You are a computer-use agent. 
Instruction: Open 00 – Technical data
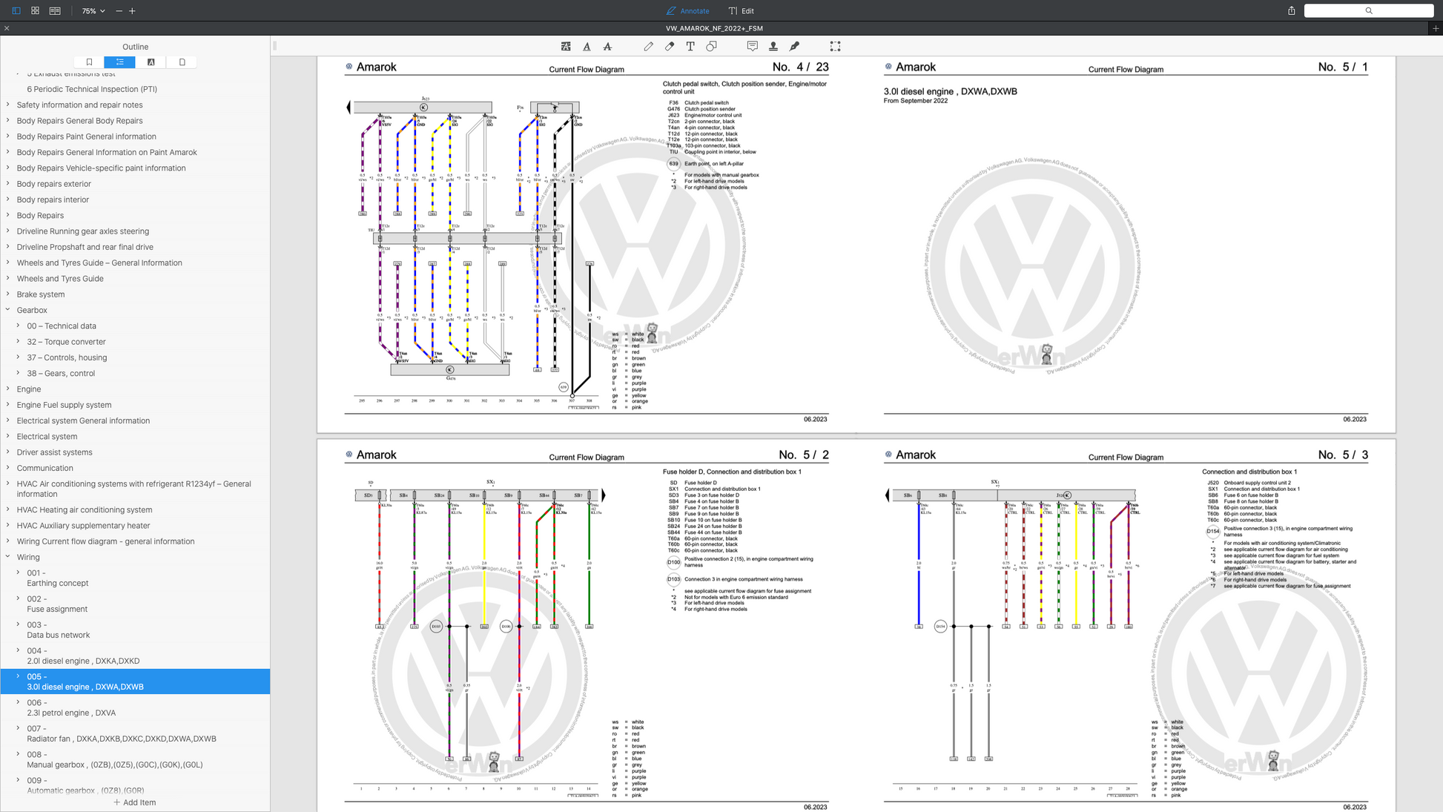tap(62, 326)
